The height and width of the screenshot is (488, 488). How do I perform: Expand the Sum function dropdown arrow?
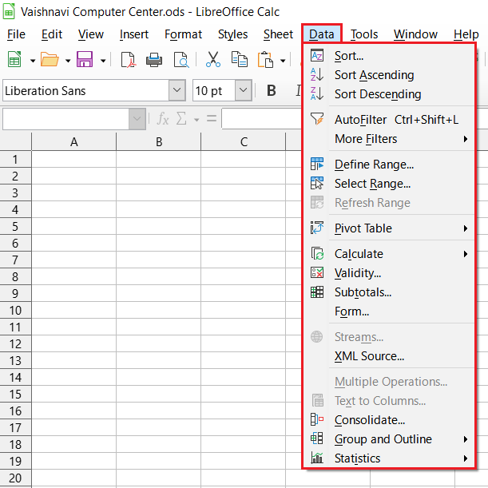(196, 120)
